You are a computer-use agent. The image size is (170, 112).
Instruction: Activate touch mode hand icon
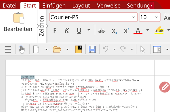pos(22,49)
